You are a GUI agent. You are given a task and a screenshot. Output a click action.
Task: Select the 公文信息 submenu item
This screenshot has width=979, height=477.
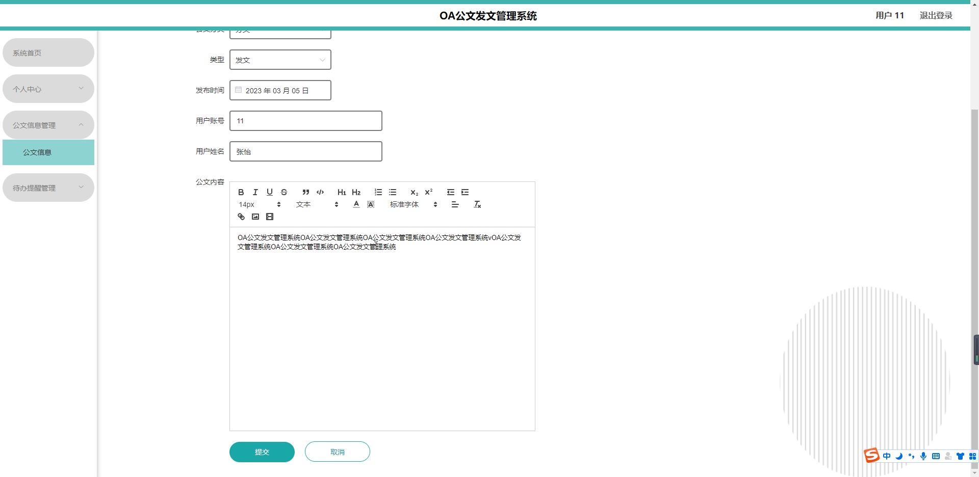48,152
